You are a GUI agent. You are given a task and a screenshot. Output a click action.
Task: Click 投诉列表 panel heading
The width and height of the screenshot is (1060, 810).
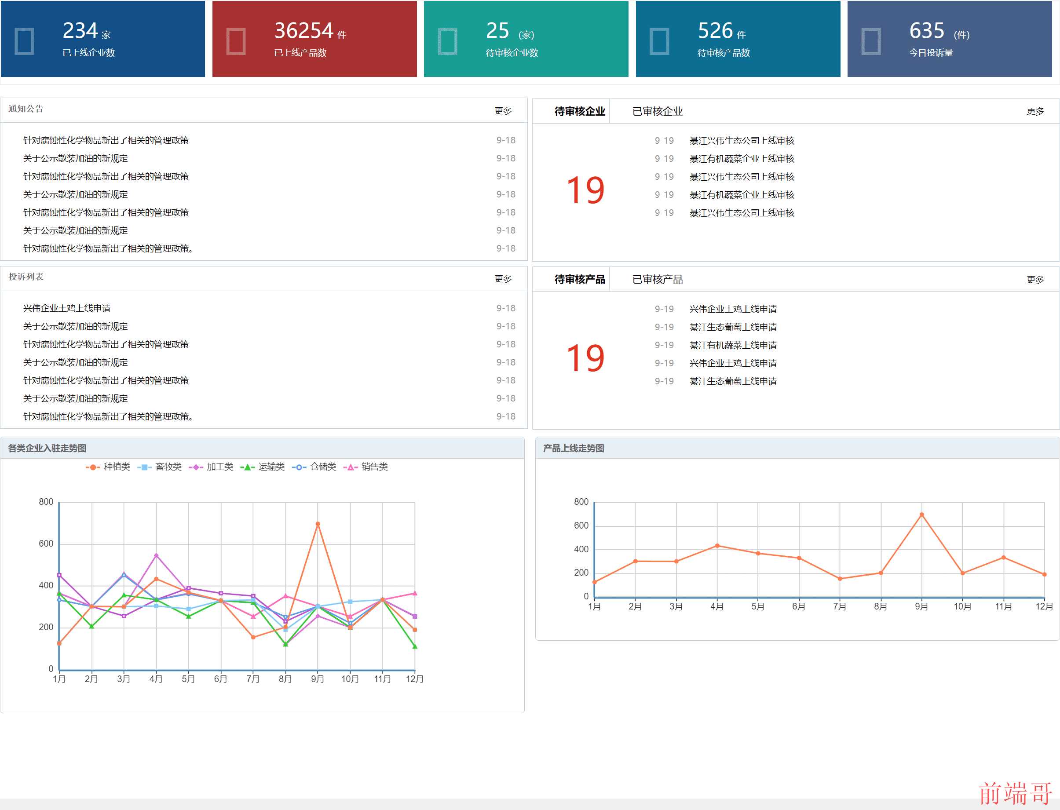pos(26,277)
